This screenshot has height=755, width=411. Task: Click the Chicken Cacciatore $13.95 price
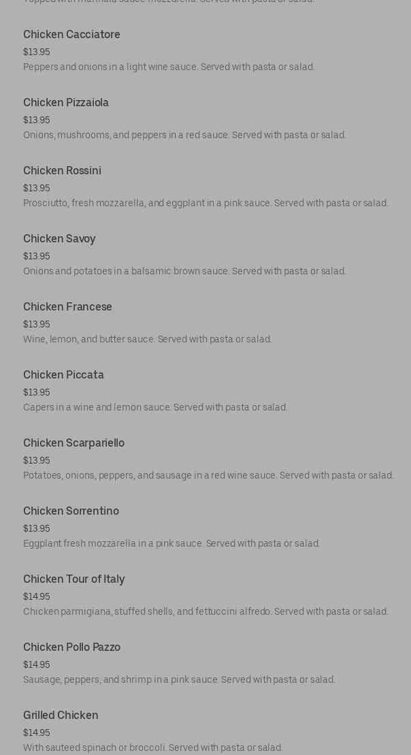coord(37,52)
